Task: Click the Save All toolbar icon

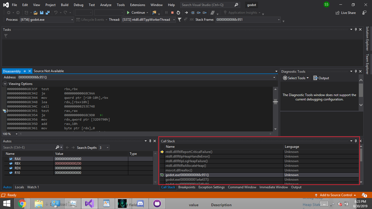Action: (47, 13)
